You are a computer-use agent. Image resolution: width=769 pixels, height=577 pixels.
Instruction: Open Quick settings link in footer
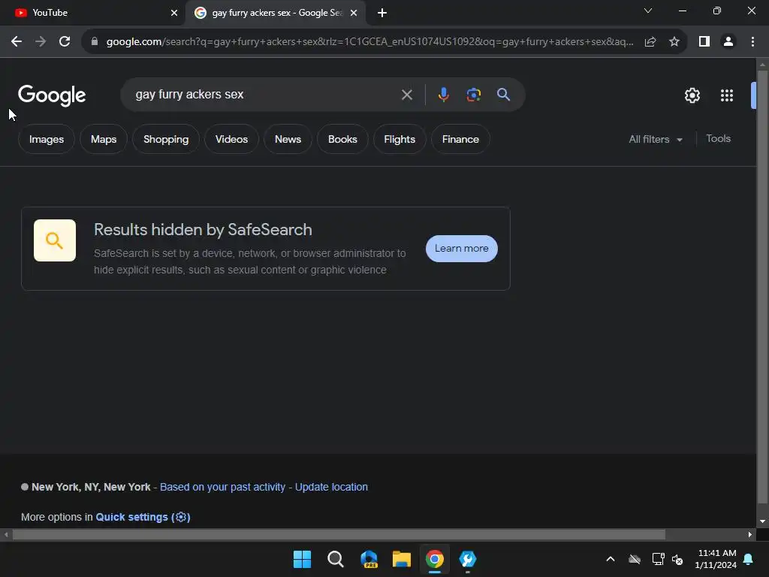pyautogui.click(x=143, y=517)
